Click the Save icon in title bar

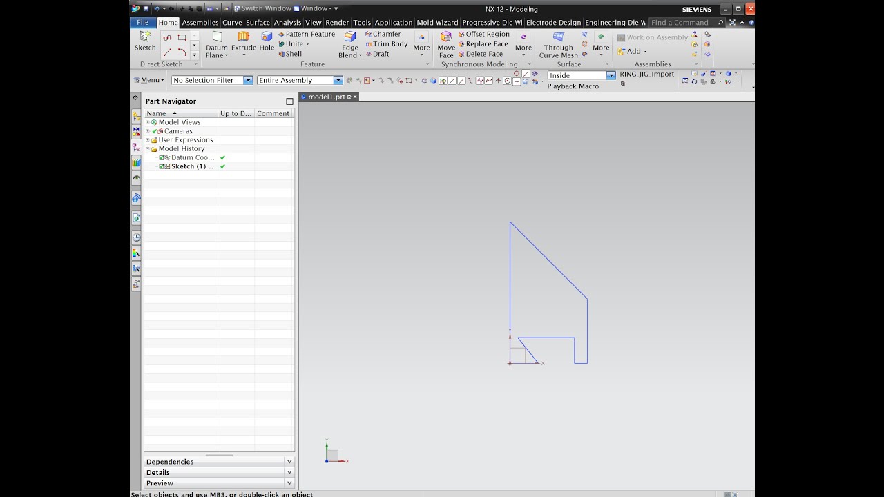point(146,8)
